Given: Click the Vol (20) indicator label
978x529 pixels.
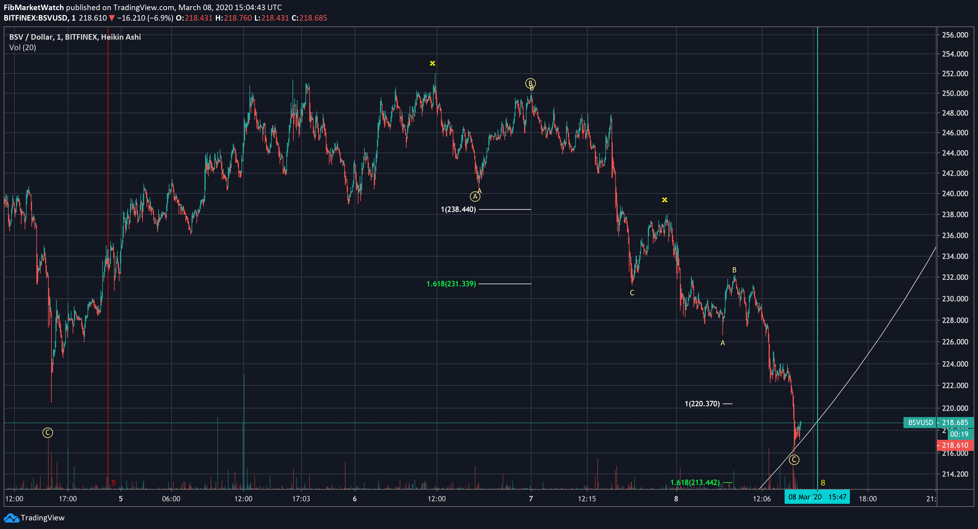Looking at the screenshot, I should 22,47.
